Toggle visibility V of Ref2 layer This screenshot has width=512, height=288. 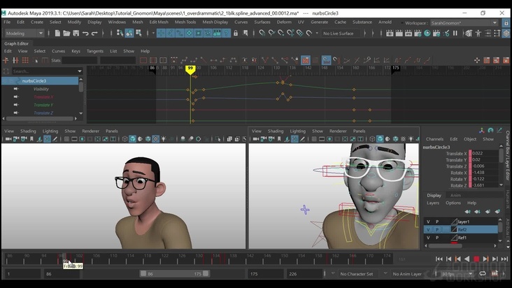click(x=428, y=229)
